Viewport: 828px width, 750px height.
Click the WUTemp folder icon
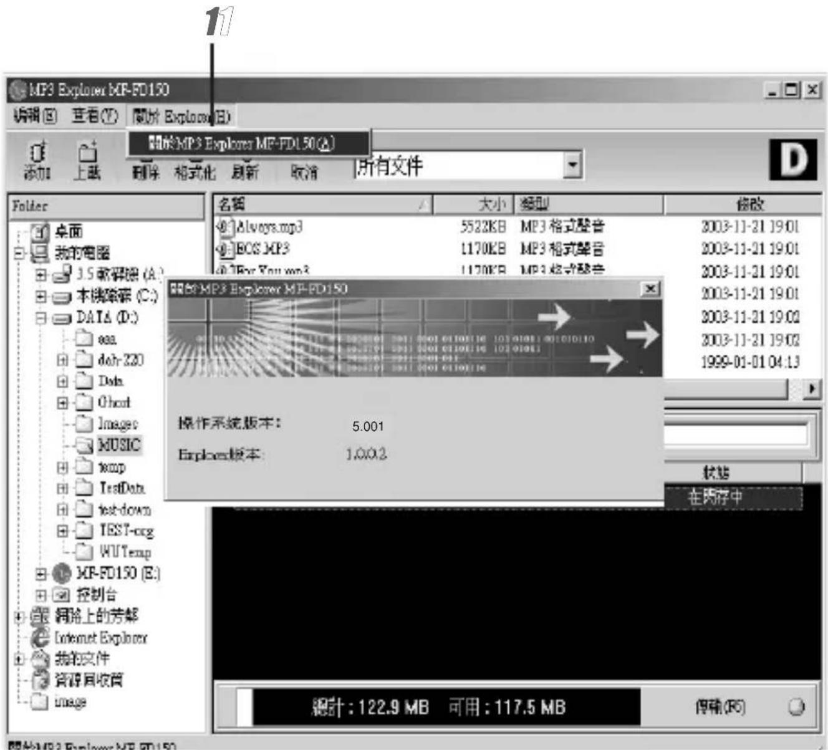[84, 552]
